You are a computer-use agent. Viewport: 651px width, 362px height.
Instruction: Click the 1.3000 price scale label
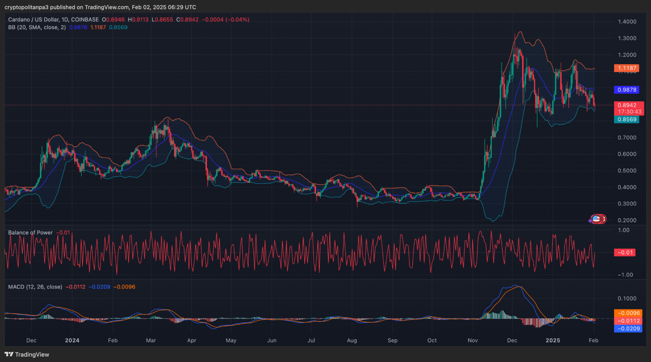click(x=627, y=38)
